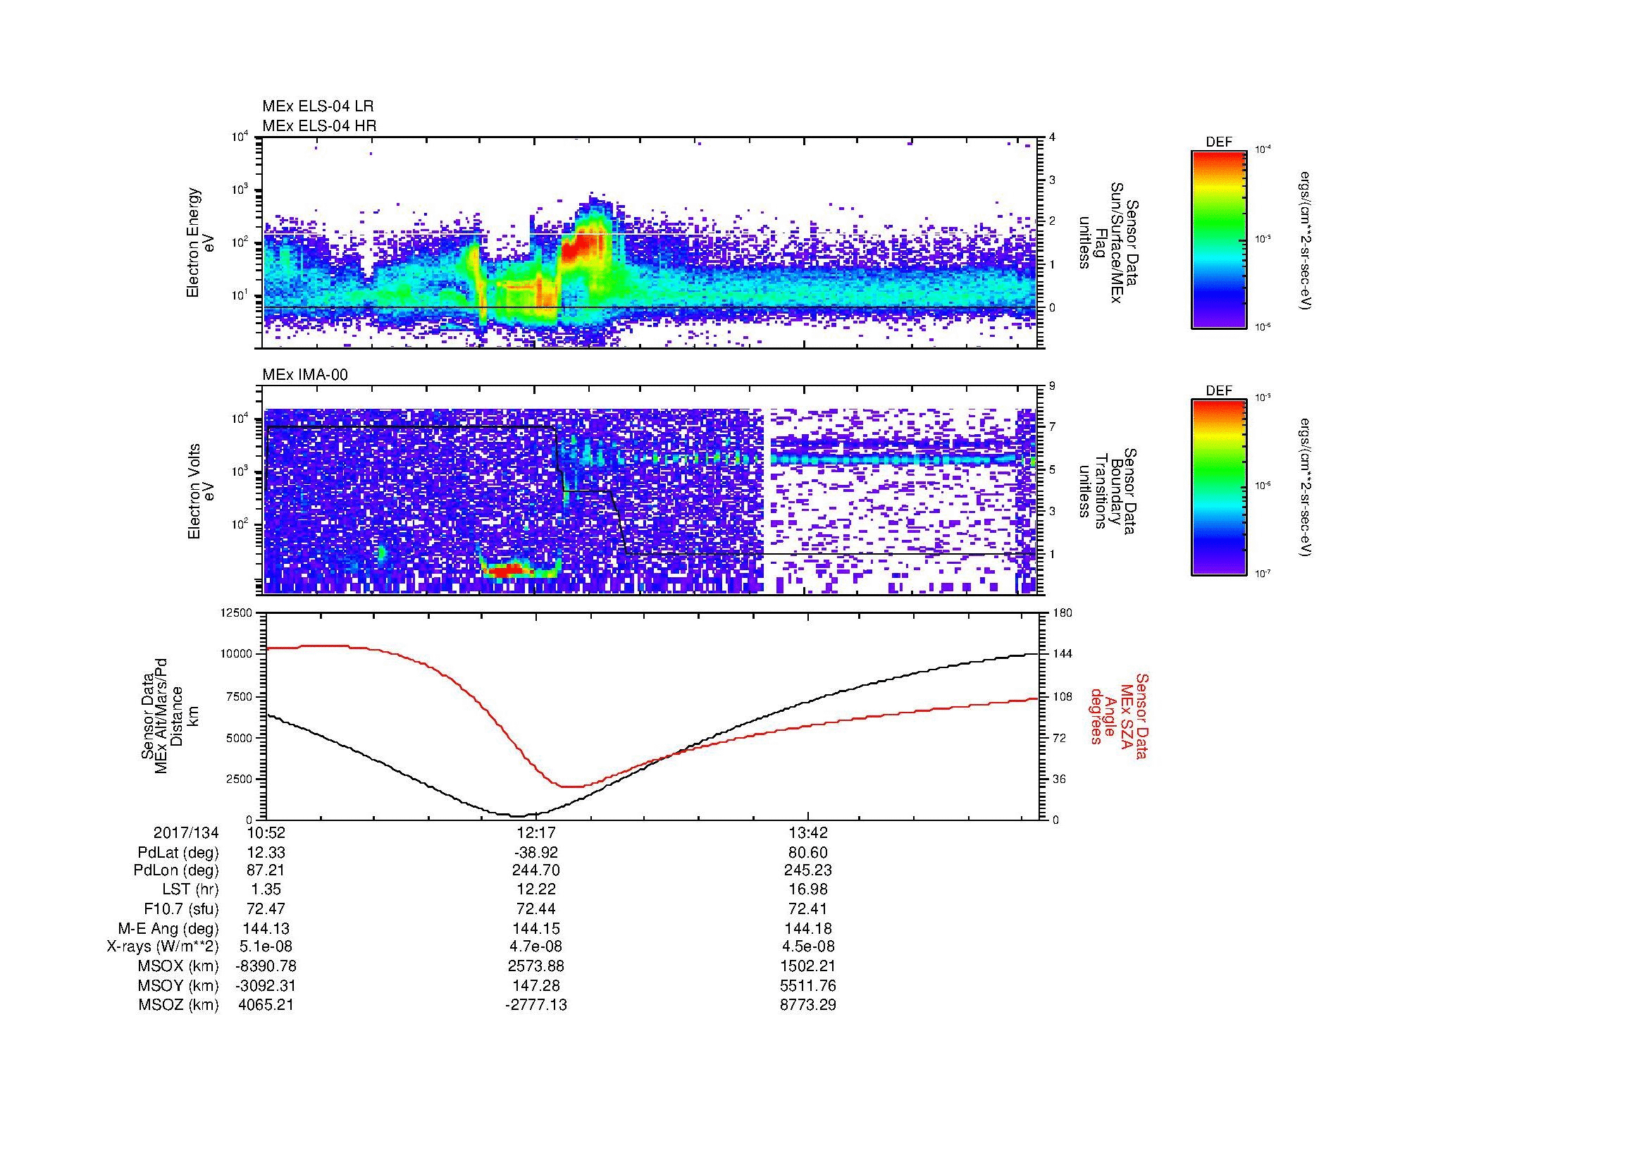
Task: Click the M-E Ang value 144.13
Action: tap(266, 928)
